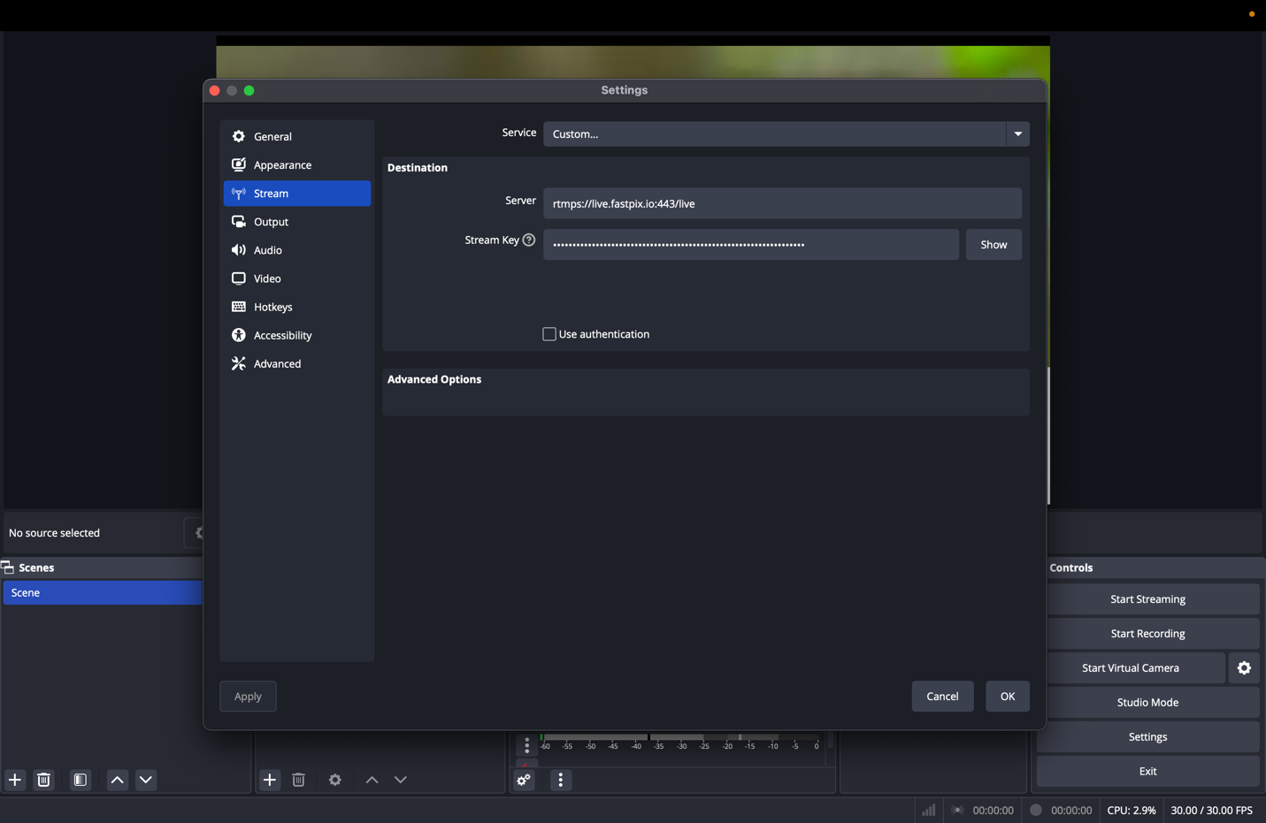Viewport: 1266px width, 823px height.
Task: Enable the Use authentication checkbox
Action: point(549,334)
